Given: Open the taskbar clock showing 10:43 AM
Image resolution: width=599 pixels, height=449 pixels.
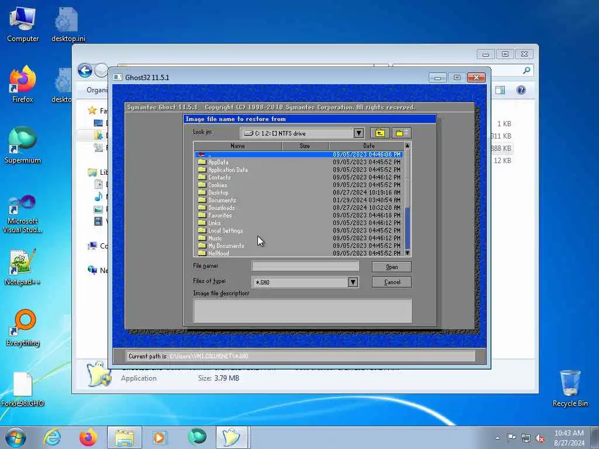Looking at the screenshot, I should (569, 438).
